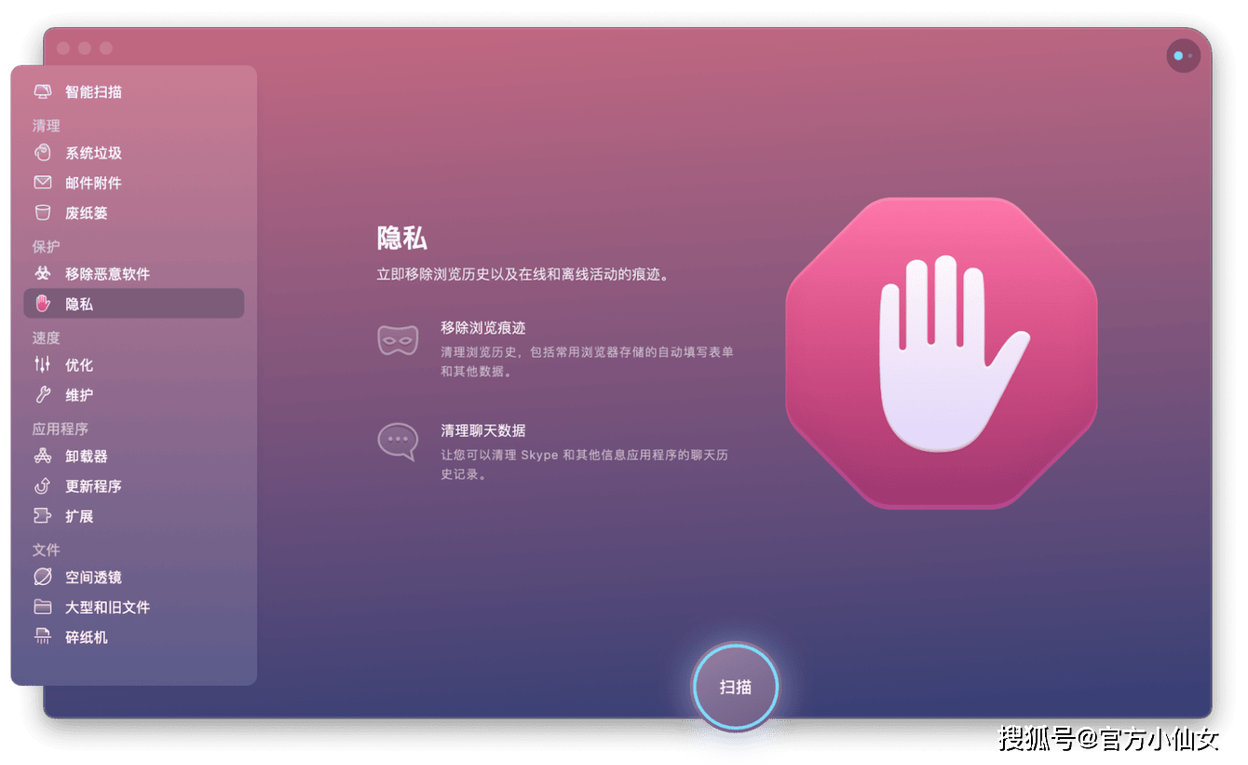
Task: Select 大型和旧文件 in the sidebar
Action: tap(134, 607)
